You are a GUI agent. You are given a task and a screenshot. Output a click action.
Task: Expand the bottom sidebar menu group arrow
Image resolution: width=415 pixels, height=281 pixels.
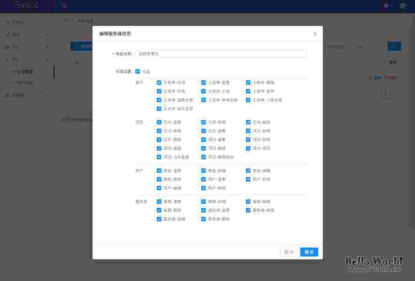pos(48,95)
